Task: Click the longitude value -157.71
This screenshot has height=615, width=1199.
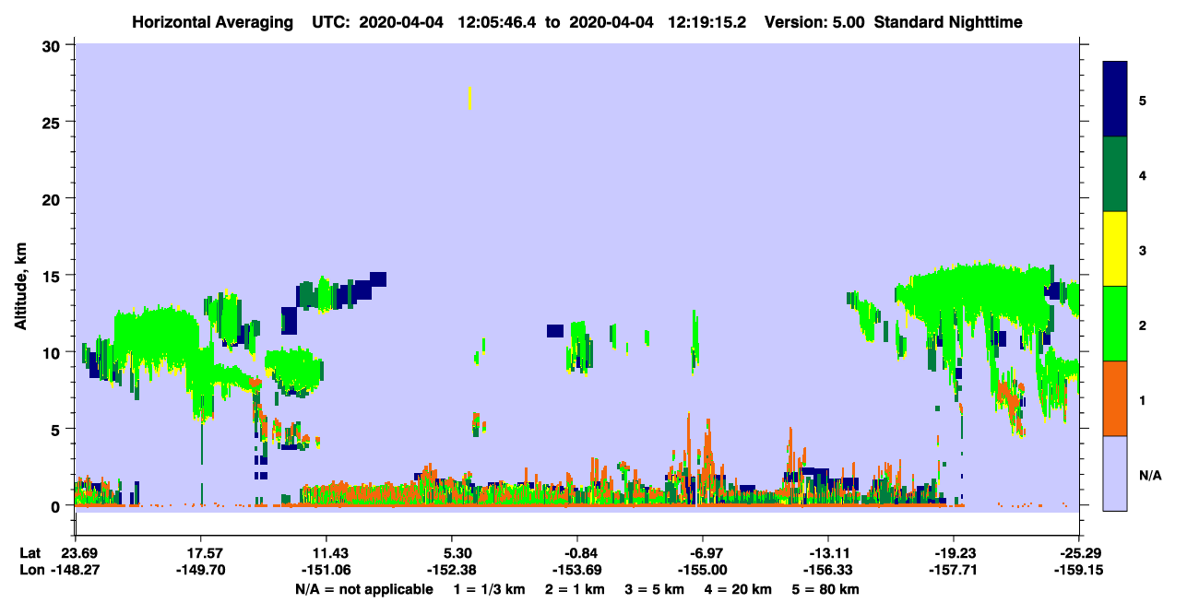Action: point(954,571)
